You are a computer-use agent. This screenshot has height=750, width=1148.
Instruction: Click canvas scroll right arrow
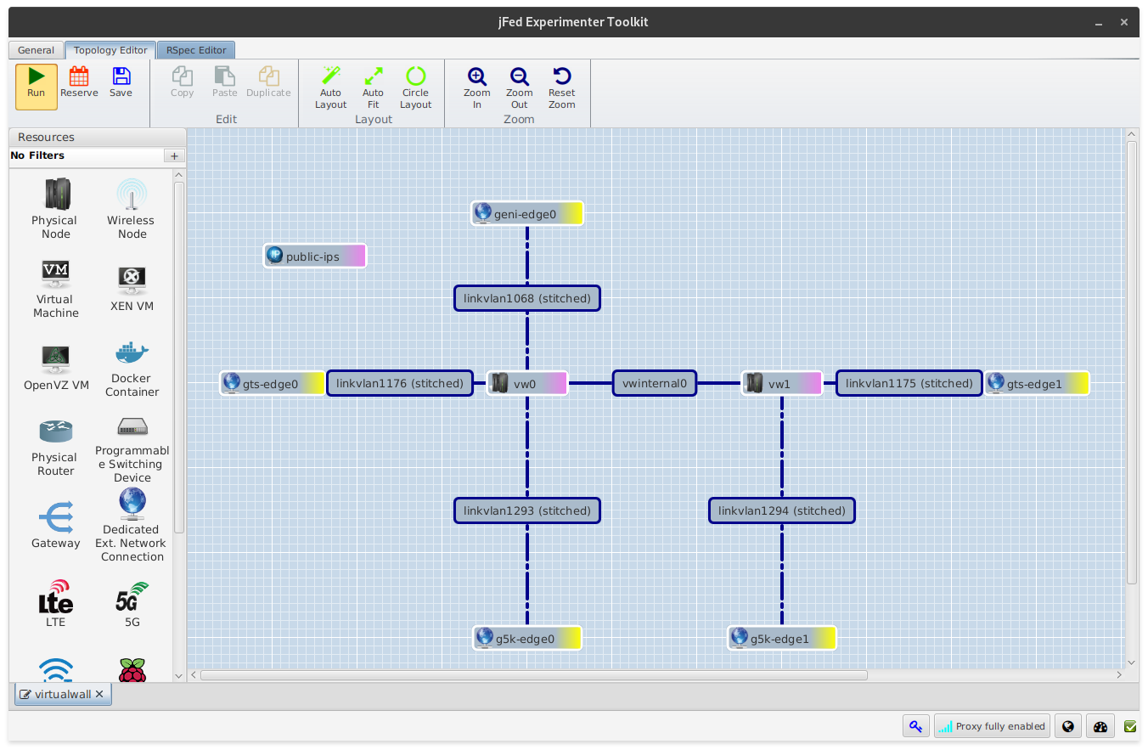click(1120, 675)
